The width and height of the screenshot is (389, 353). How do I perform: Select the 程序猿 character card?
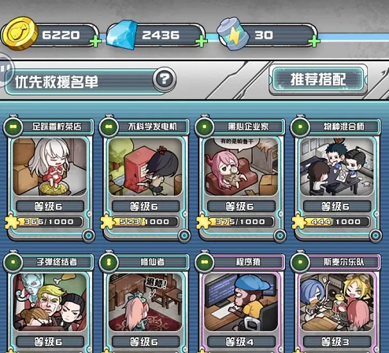tap(241, 301)
